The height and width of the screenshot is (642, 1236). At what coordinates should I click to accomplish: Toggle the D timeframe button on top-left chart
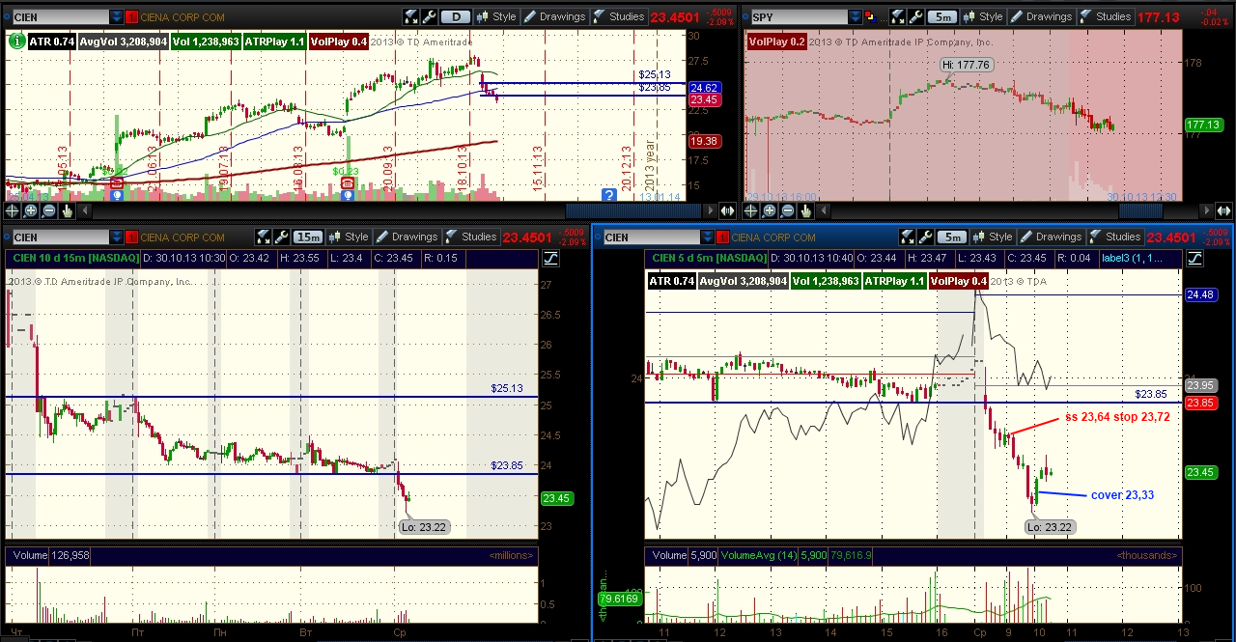coord(457,16)
